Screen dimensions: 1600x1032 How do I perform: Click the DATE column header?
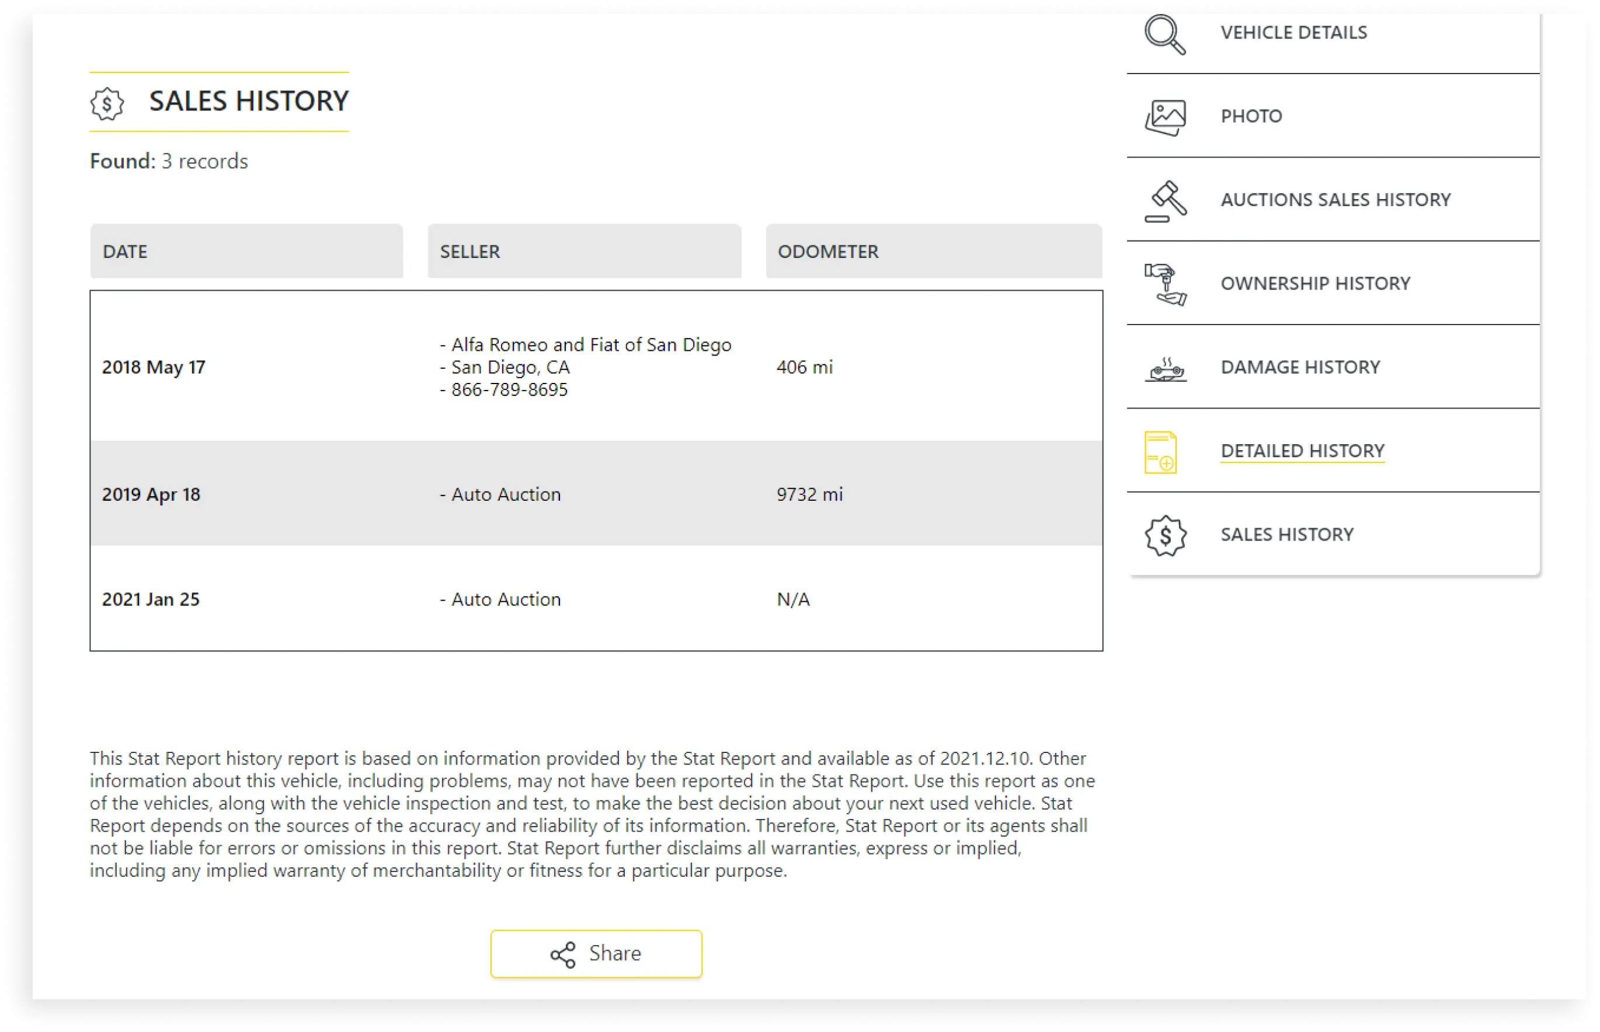click(x=246, y=252)
